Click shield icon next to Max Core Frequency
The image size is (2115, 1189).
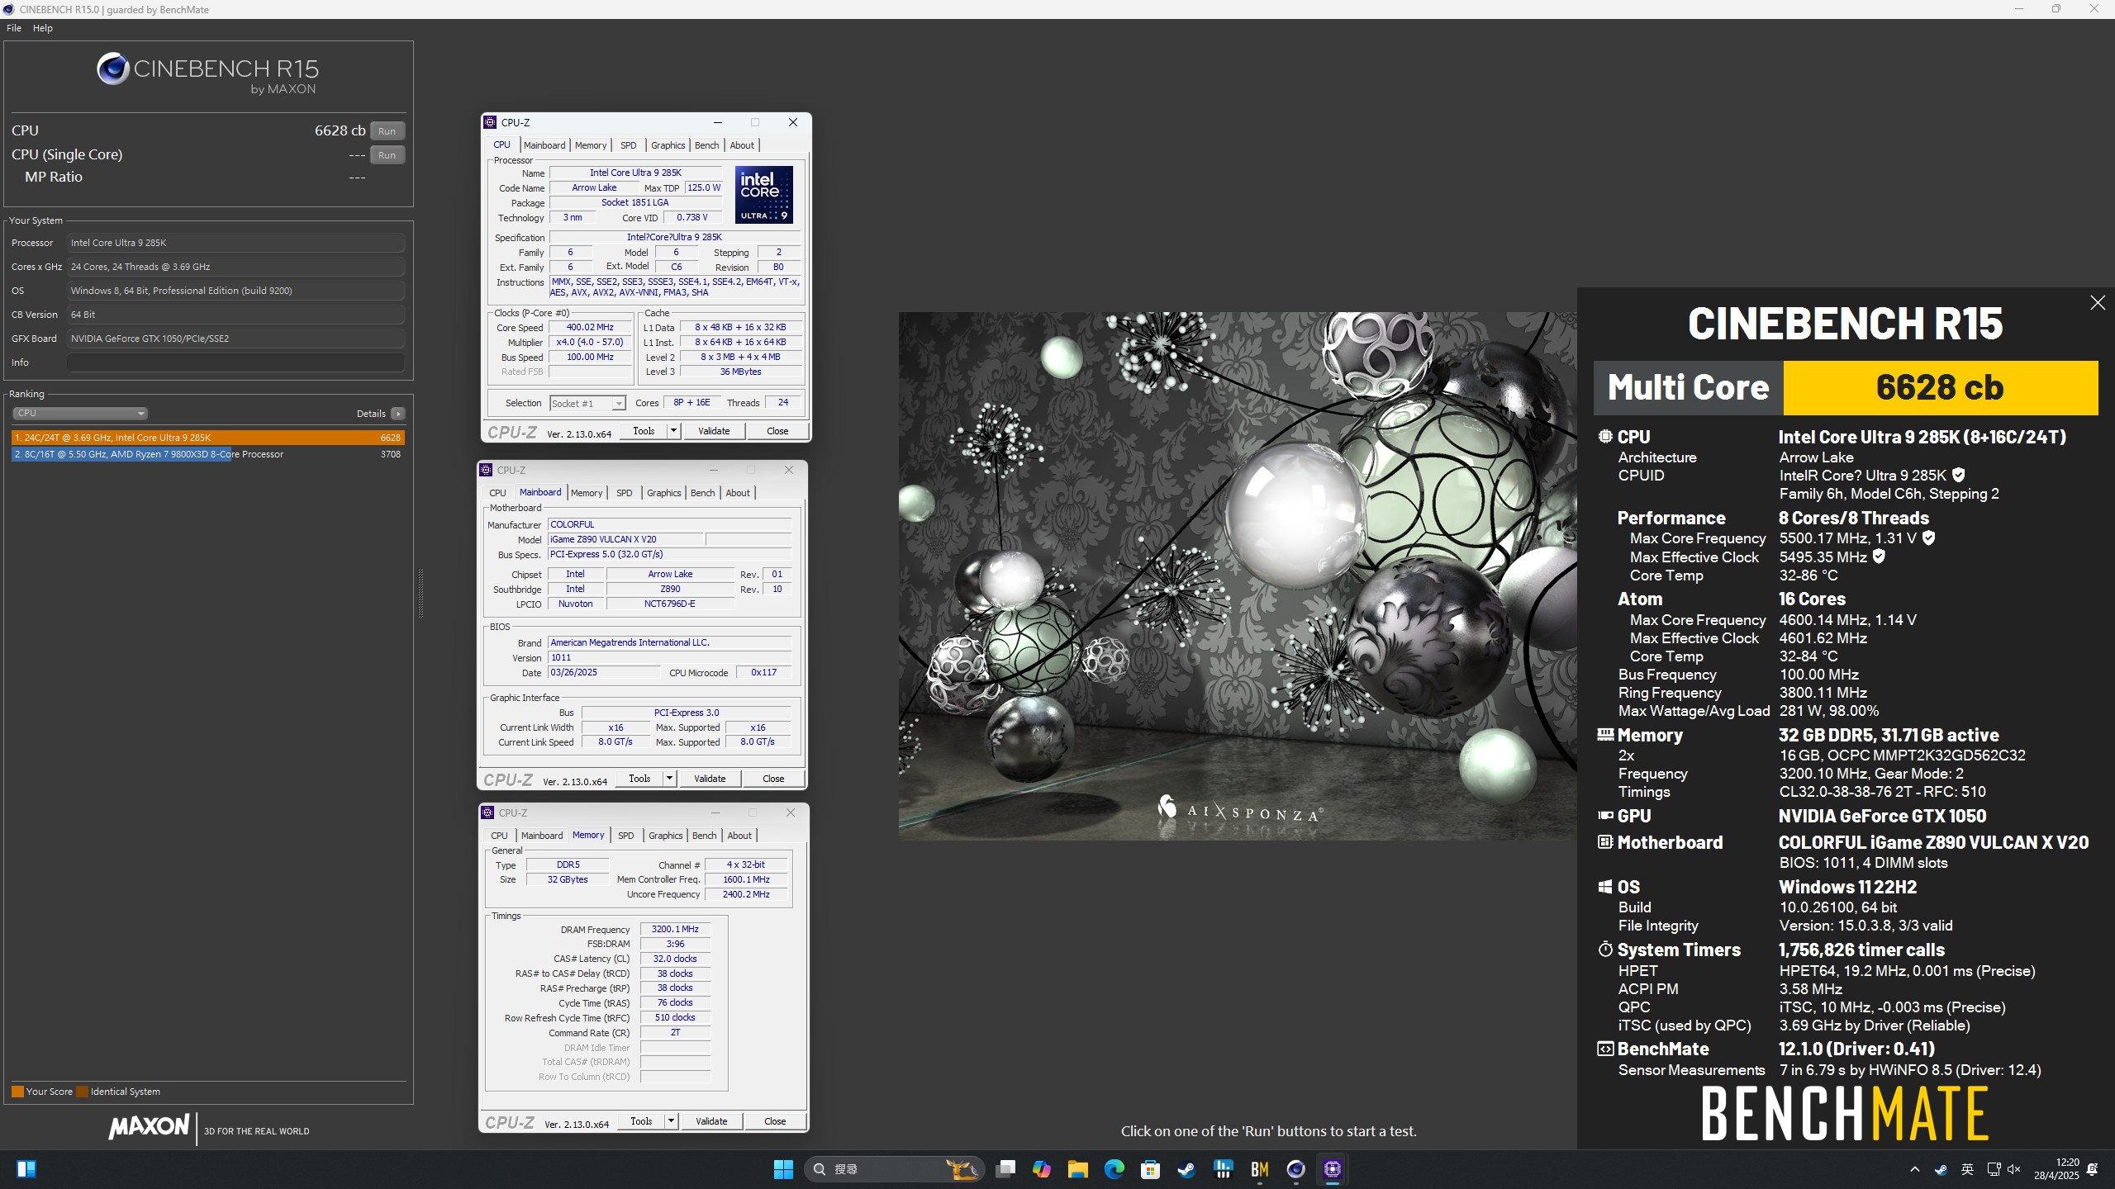click(1928, 538)
